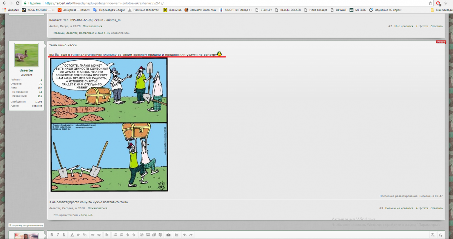Quote post #3 with + Цитата
453x239 pixels.
pos(422,208)
